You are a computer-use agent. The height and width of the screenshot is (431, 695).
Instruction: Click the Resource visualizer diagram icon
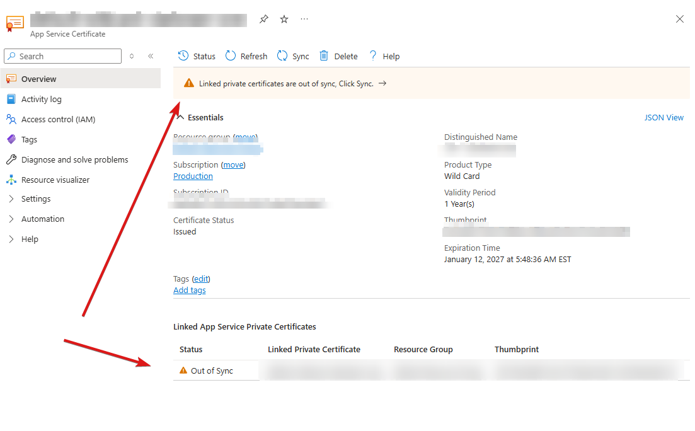(11, 180)
